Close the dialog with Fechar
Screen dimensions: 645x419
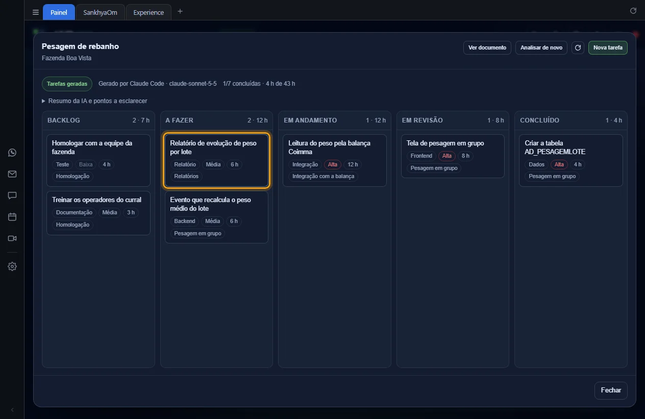point(611,390)
